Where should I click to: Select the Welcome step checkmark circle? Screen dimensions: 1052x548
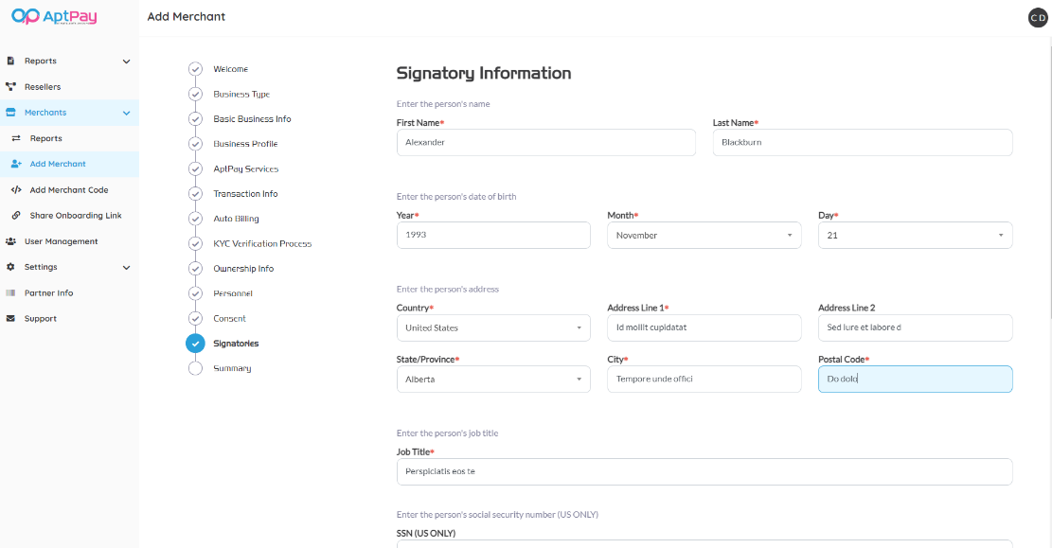(195, 69)
